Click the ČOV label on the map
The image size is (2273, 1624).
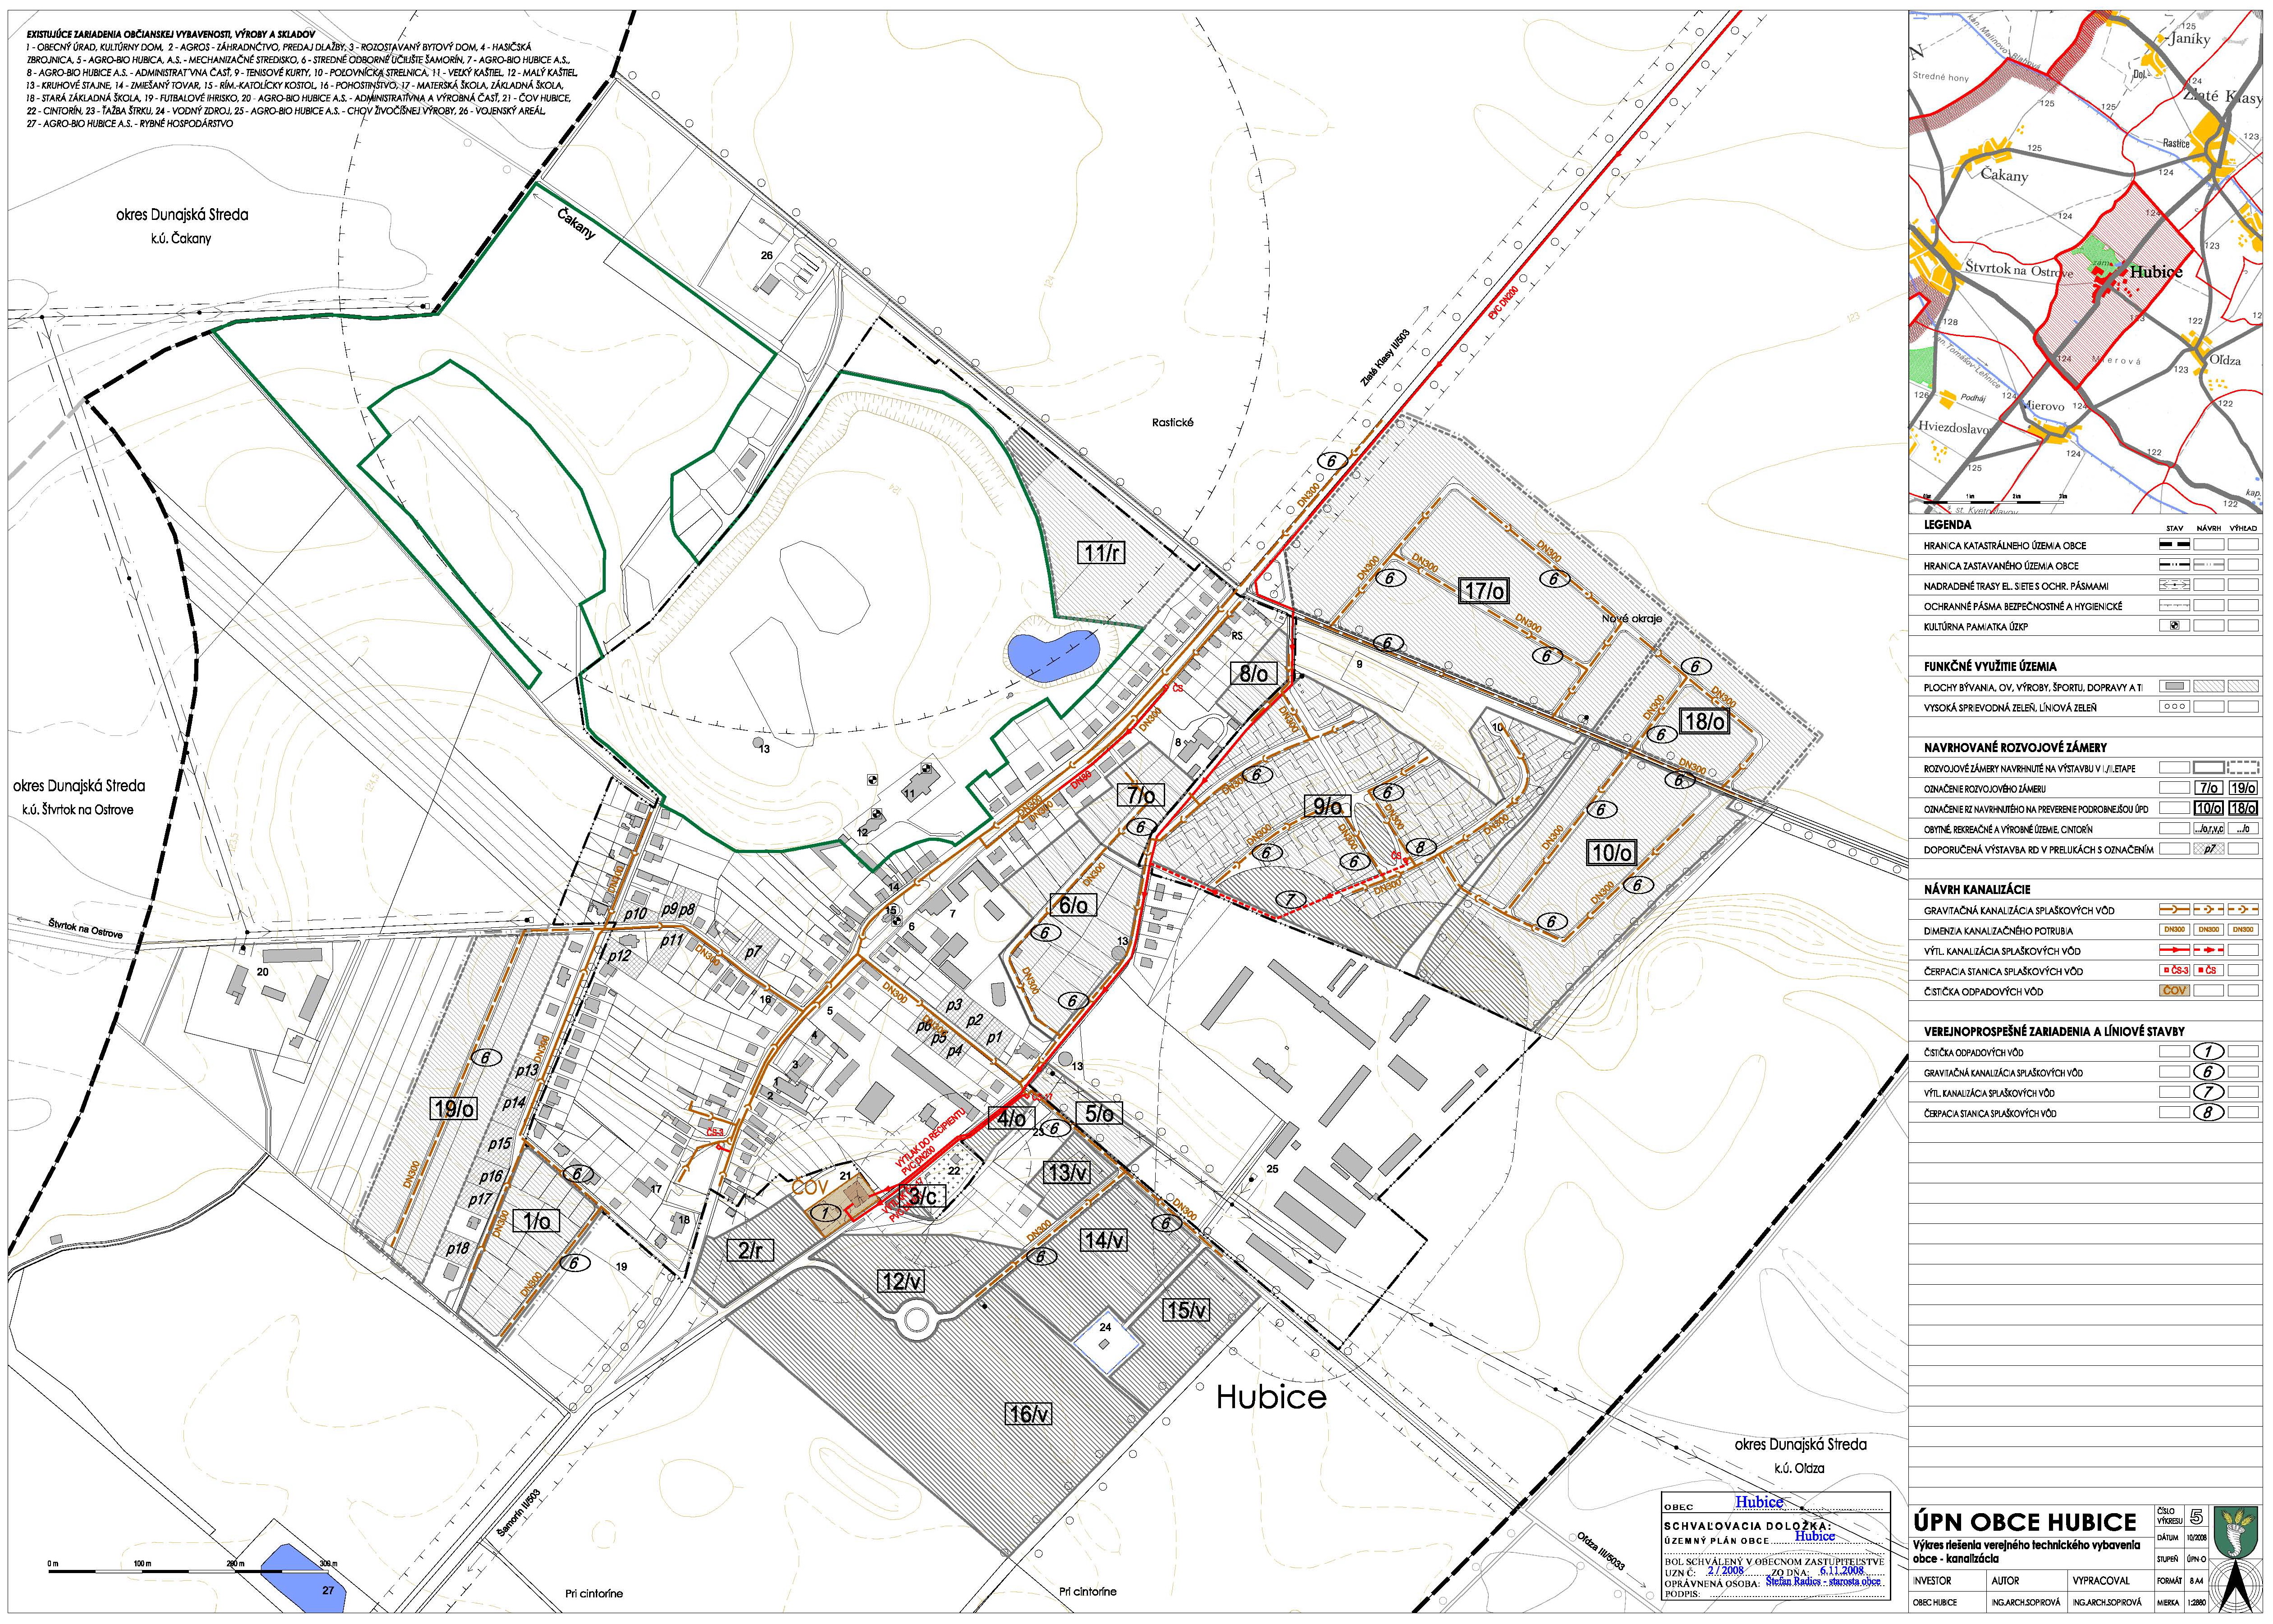[x=810, y=1187]
